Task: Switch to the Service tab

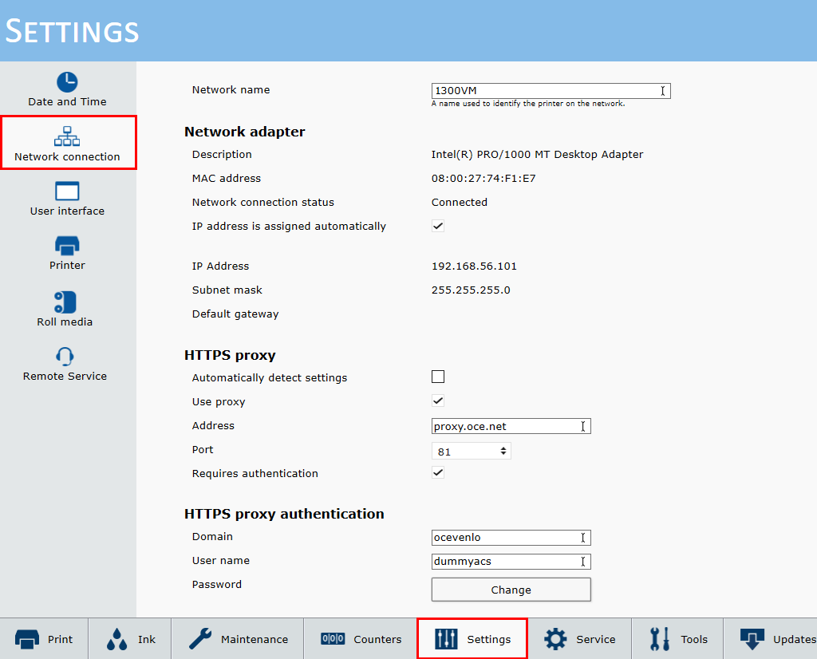Action: coord(579,639)
